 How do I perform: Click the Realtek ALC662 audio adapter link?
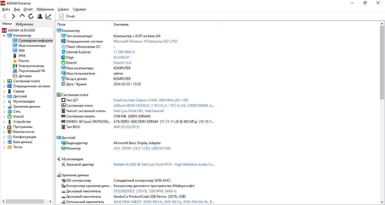(x=164, y=164)
